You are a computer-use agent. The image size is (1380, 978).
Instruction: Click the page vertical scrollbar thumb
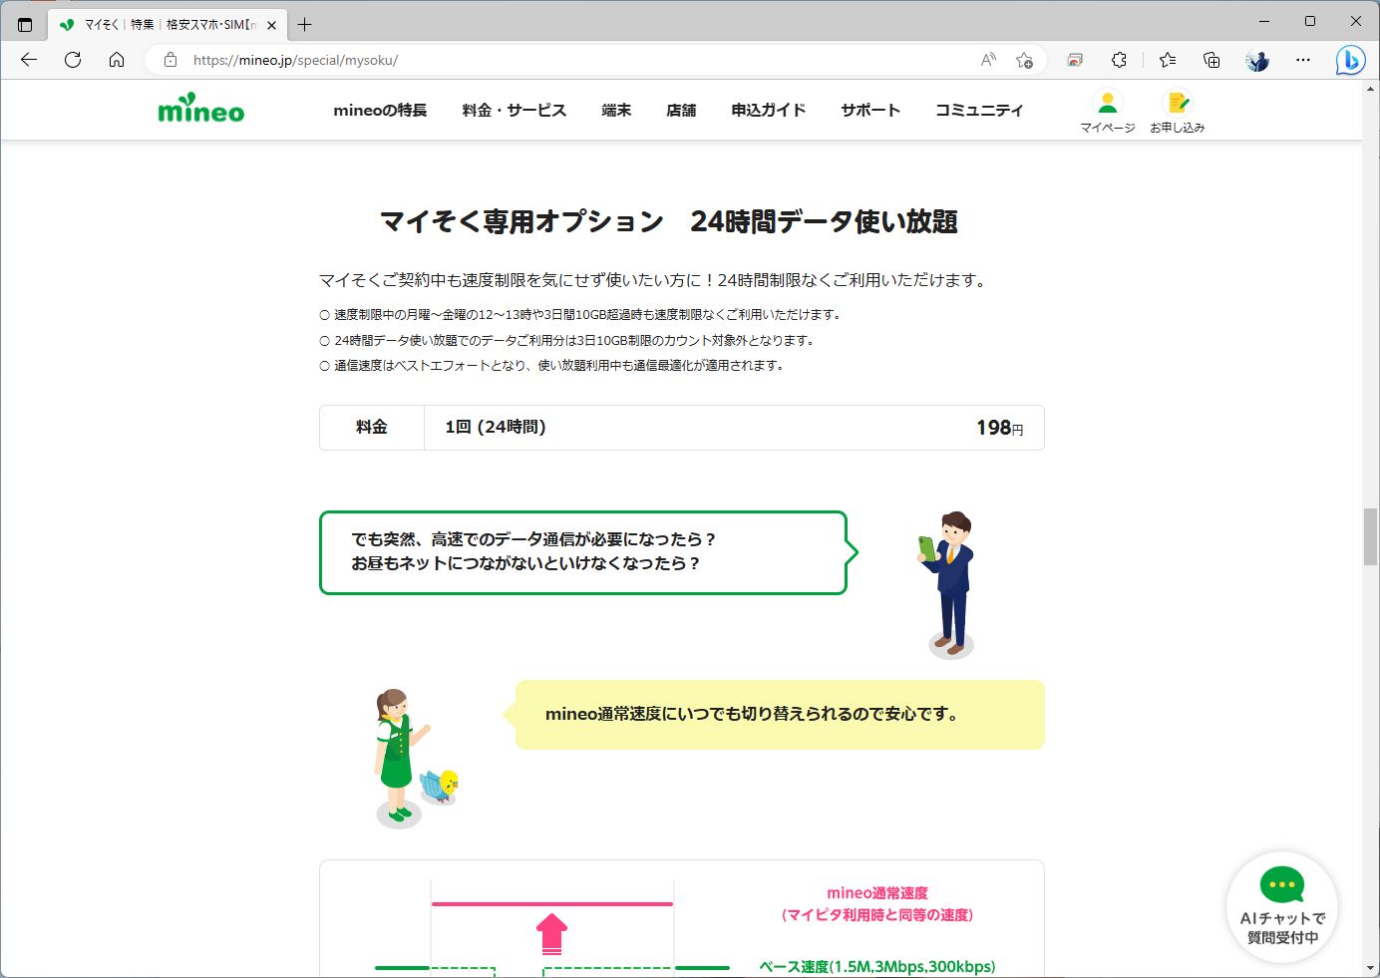click(1371, 536)
